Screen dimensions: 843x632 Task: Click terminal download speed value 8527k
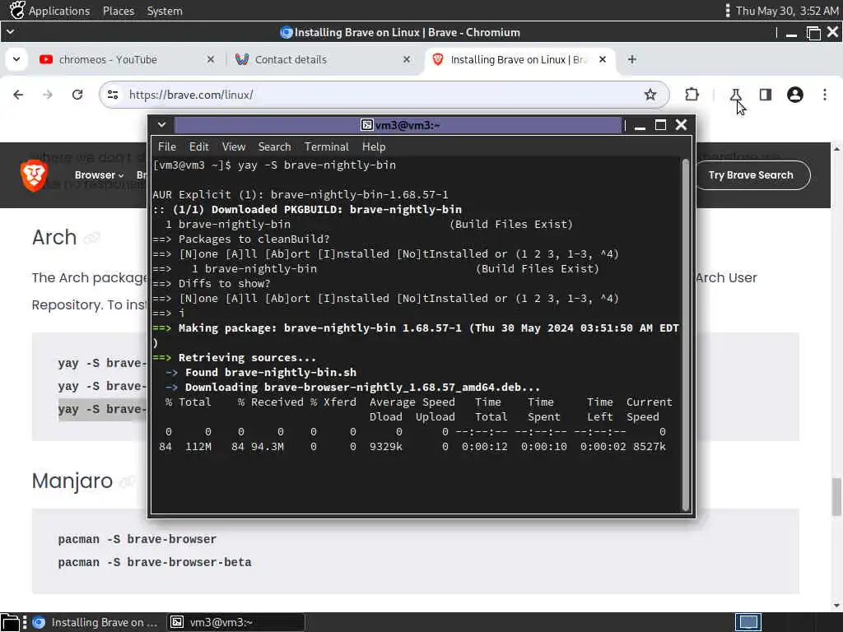[x=649, y=447]
